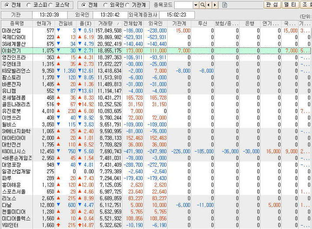Select the highlighted 이화전기 row
This screenshot has width=312, height=229.
click(156, 51)
